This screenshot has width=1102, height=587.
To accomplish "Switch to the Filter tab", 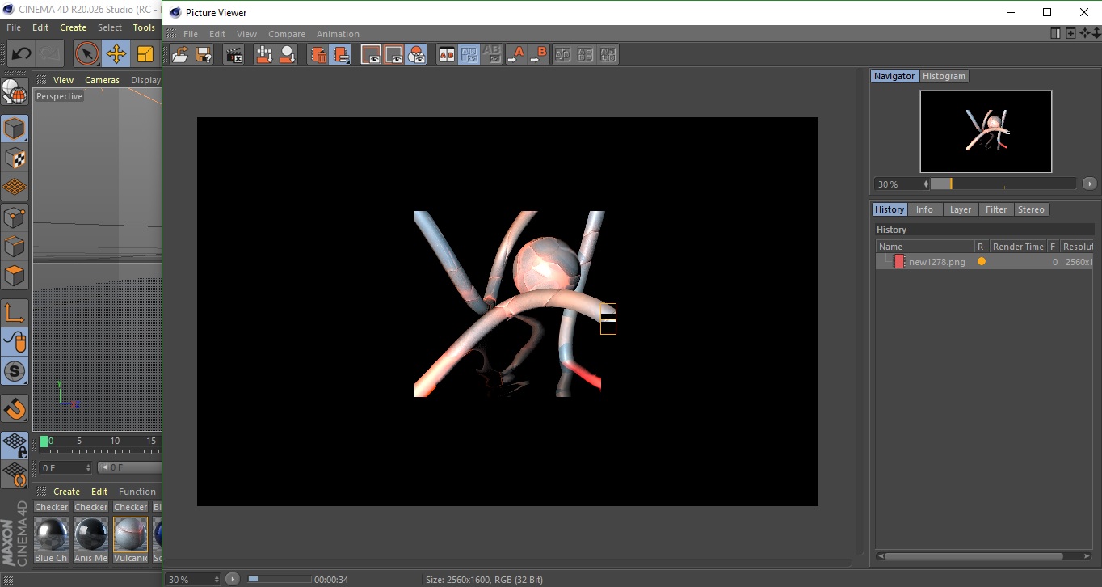I will pyautogui.click(x=996, y=209).
